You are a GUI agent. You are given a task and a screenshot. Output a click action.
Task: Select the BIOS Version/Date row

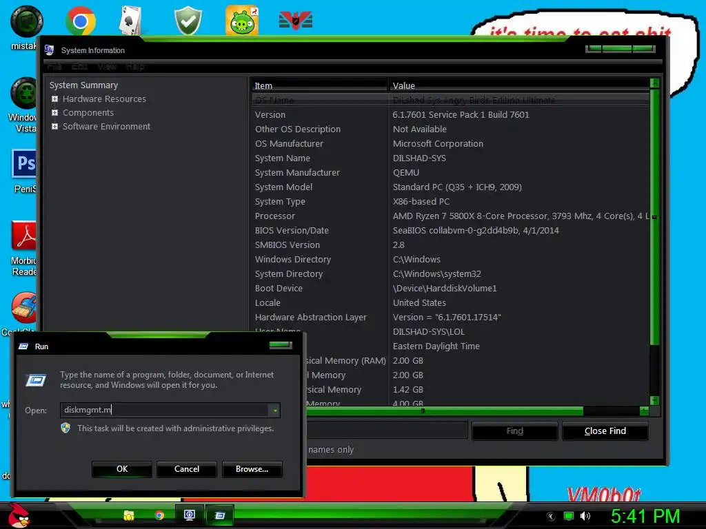coord(450,230)
